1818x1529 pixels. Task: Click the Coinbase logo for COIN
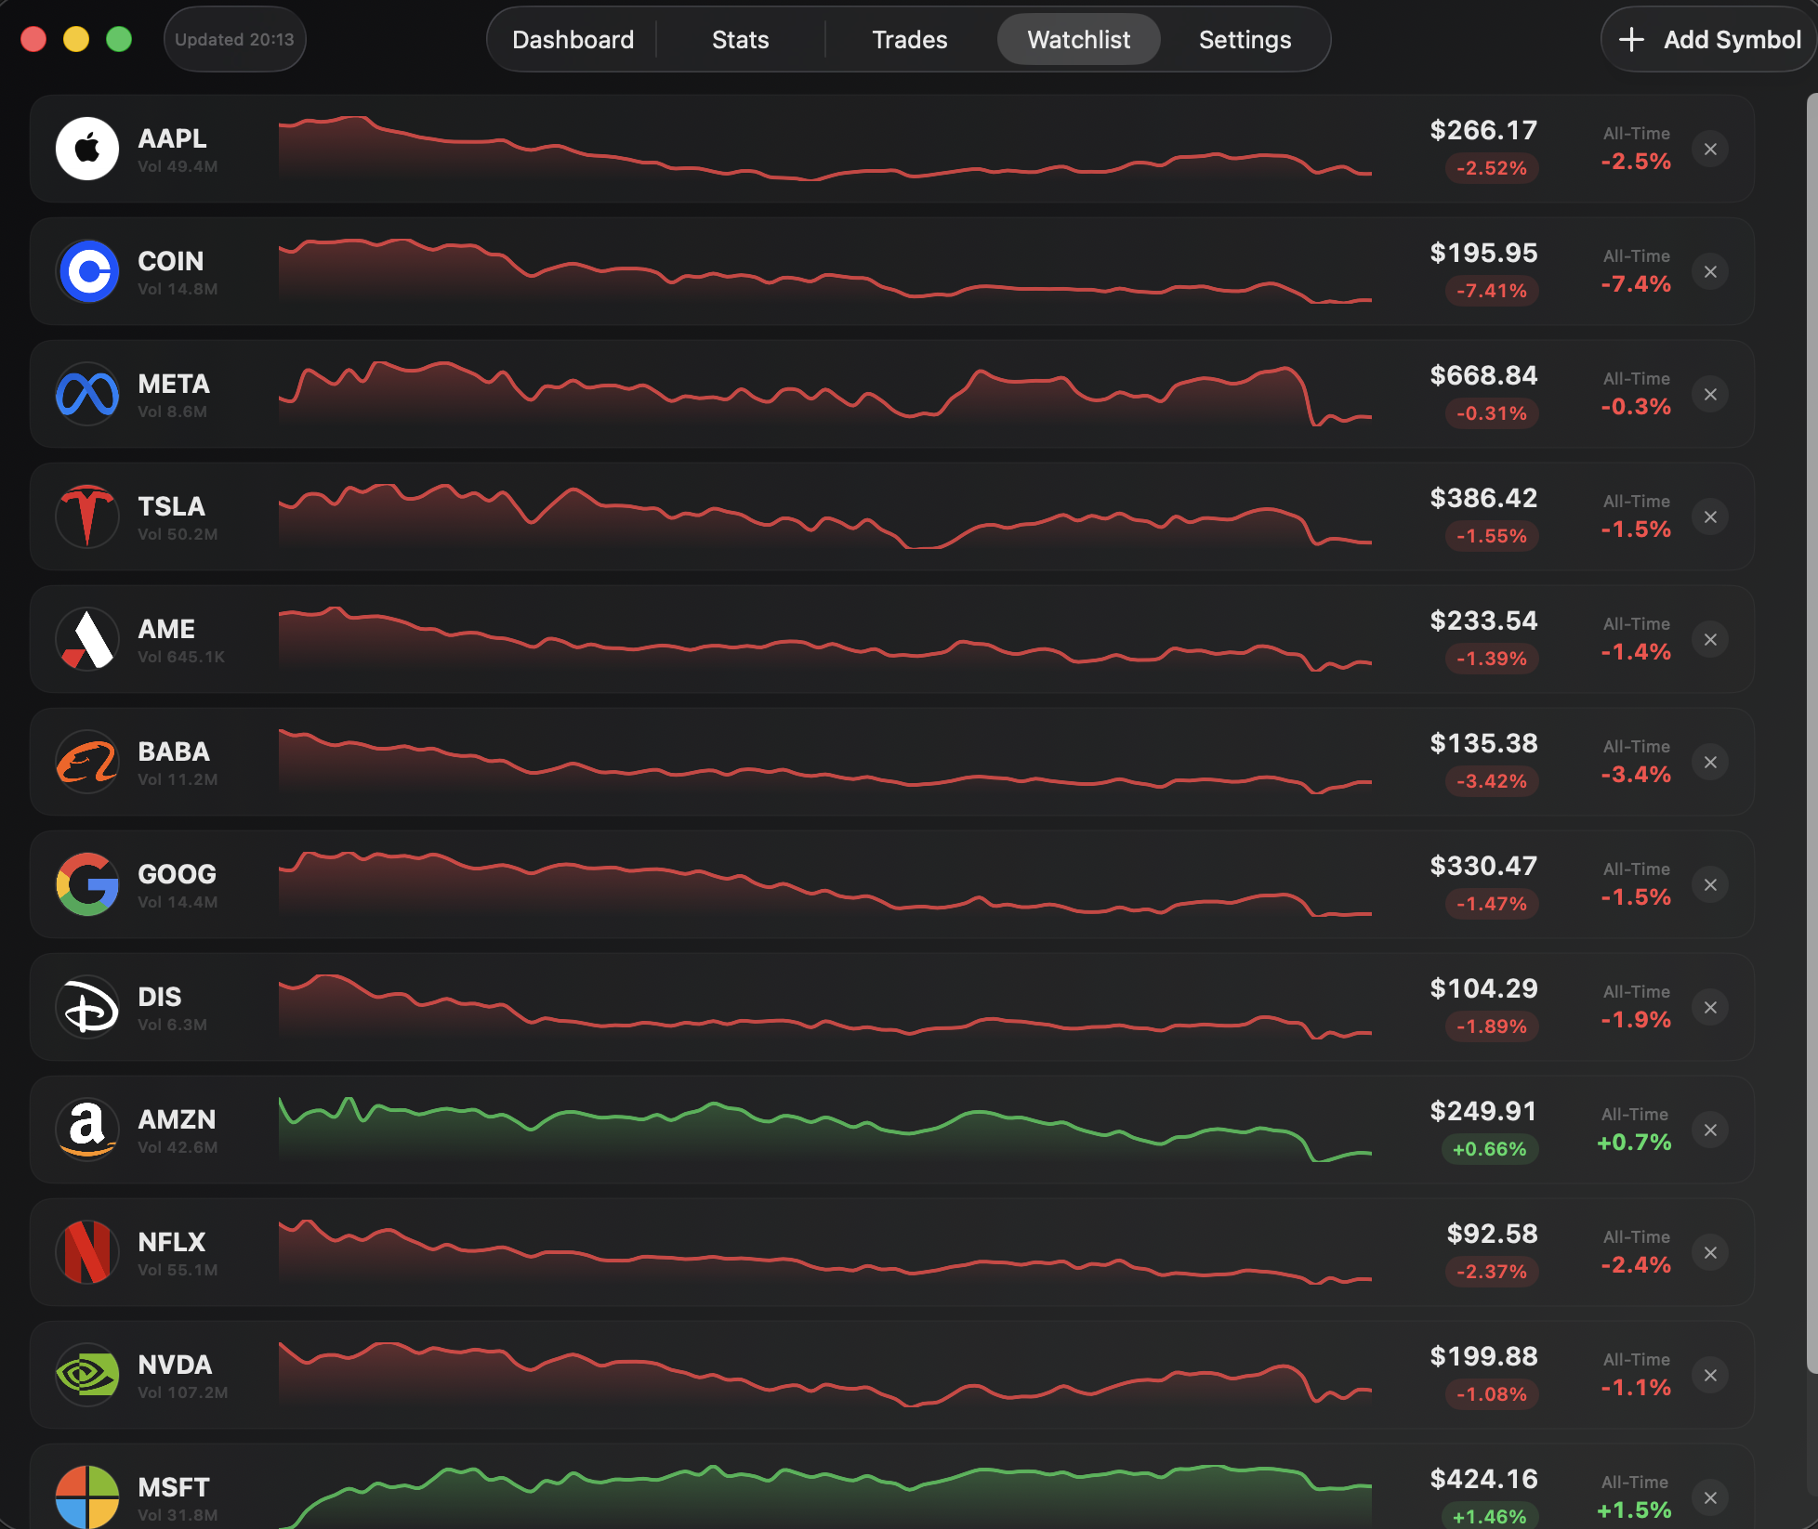click(87, 271)
